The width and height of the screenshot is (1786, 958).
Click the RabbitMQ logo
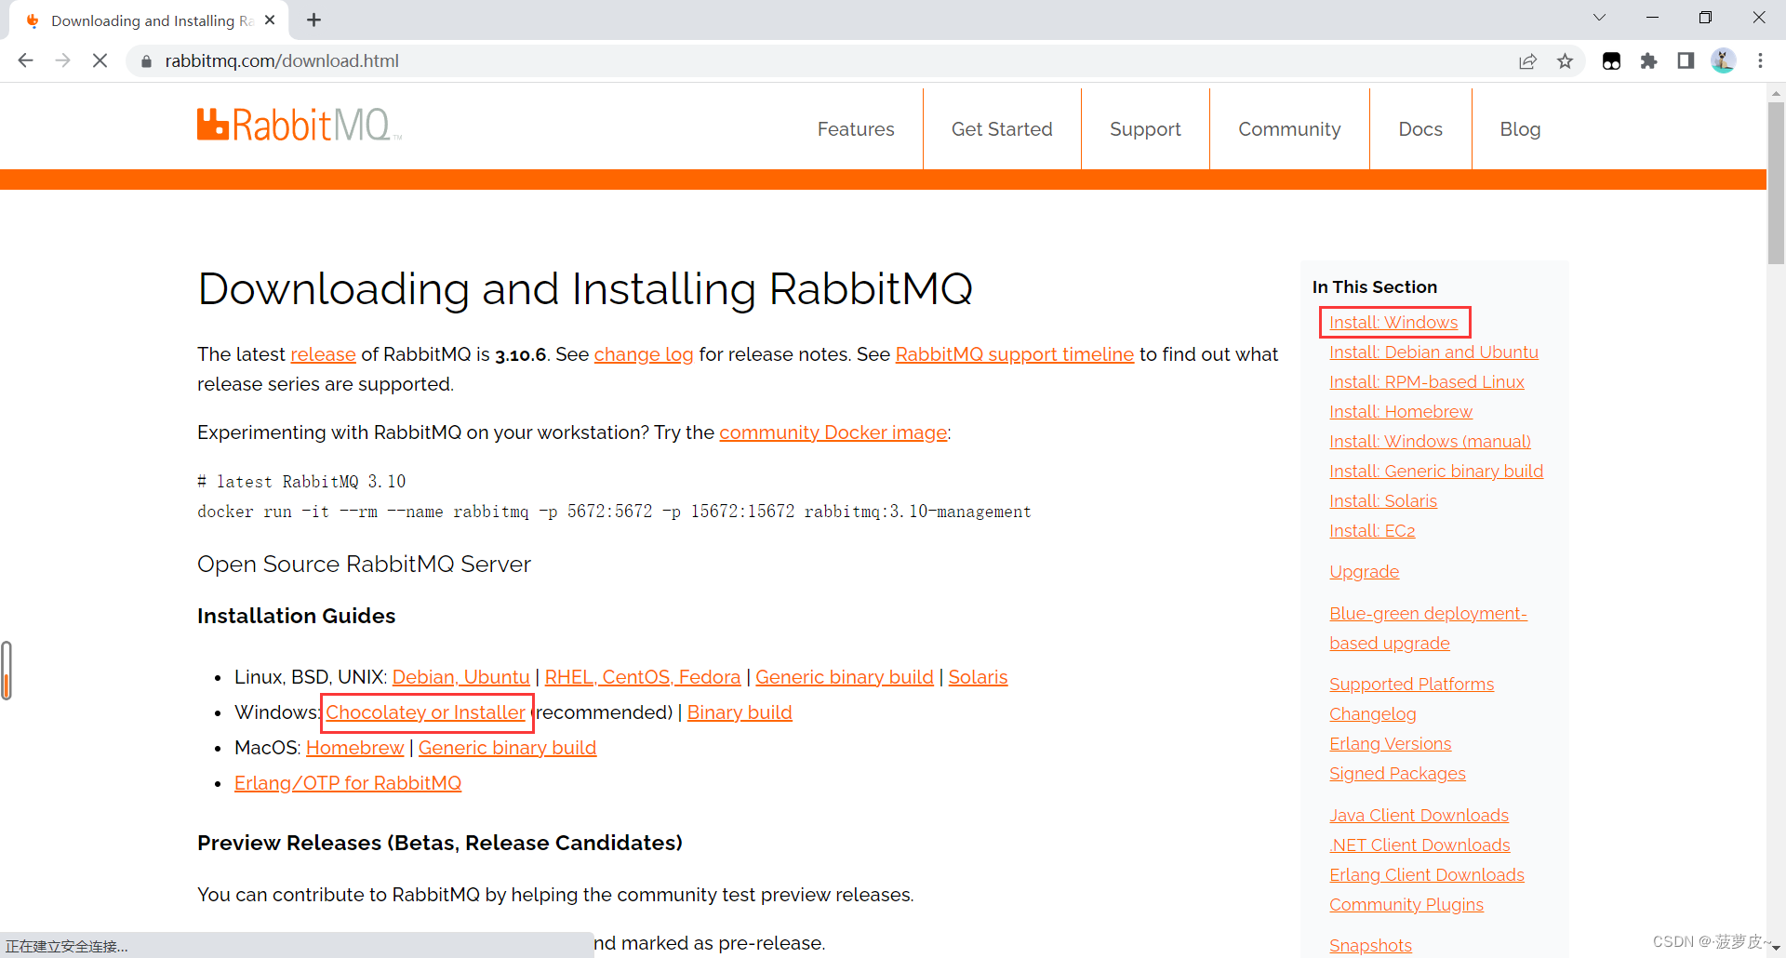(300, 125)
